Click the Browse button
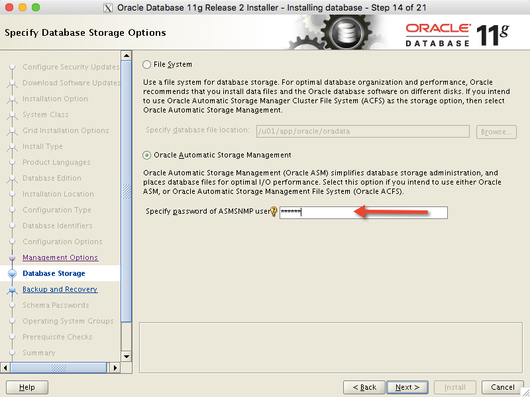The height and width of the screenshot is (397, 530). [496, 131]
